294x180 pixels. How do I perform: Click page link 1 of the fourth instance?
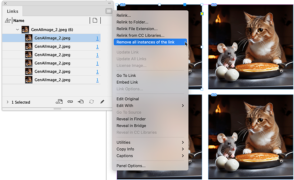click(x=97, y=63)
